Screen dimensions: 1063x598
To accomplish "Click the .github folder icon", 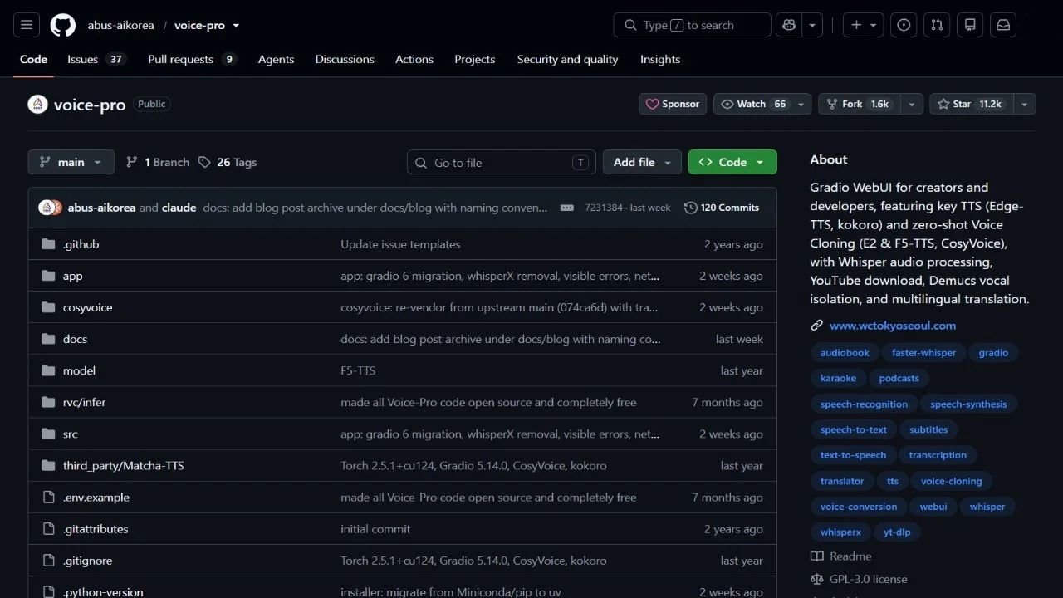I will (47, 244).
